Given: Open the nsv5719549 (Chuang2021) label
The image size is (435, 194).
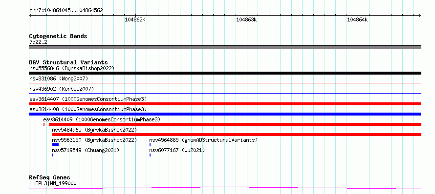Looking at the screenshot, I should click(x=86, y=150).
